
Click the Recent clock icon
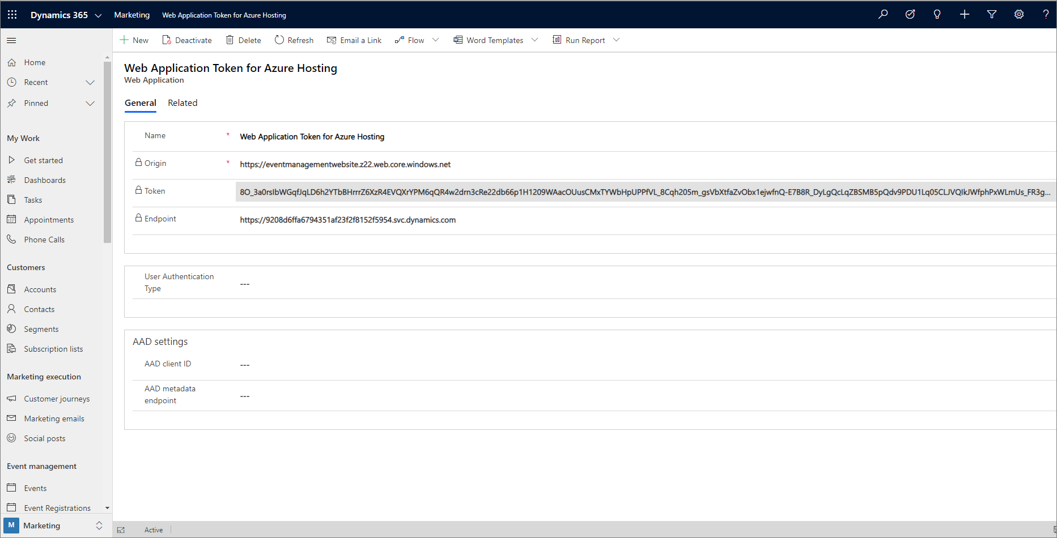pyautogui.click(x=11, y=82)
